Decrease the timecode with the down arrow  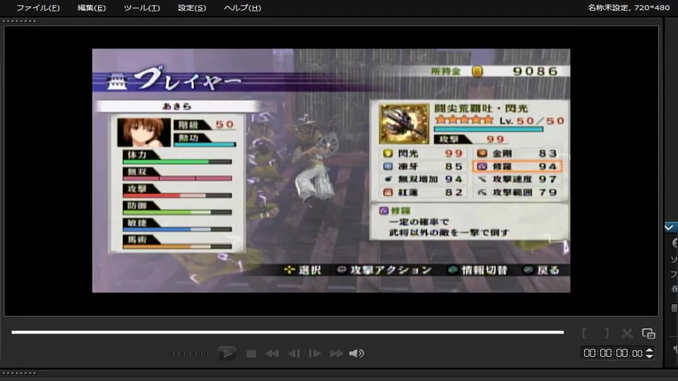pyautogui.click(x=650, y=356)
